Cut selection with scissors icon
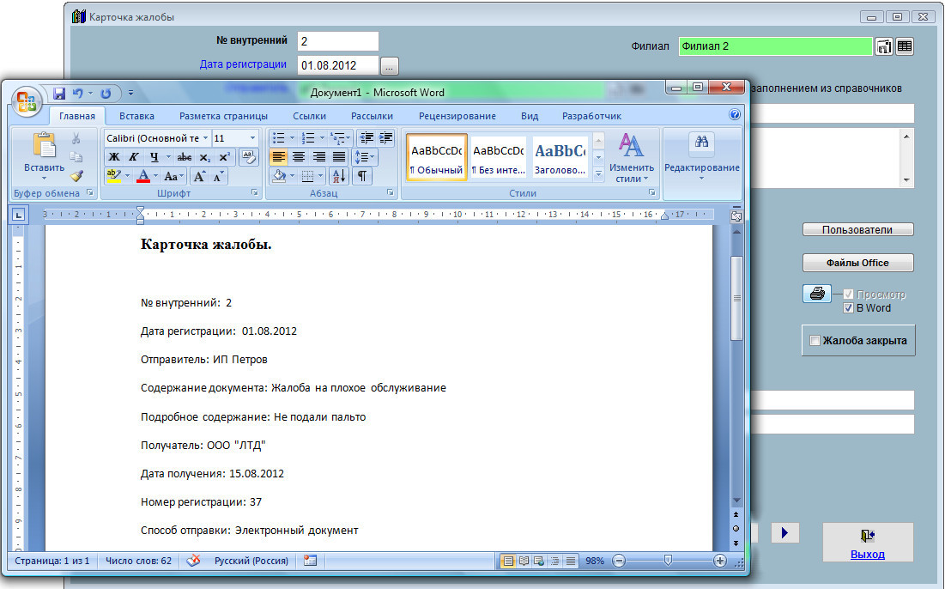This screenshot has width=945, height=589. (76, 138)
